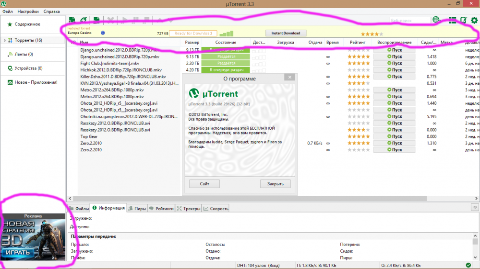Expand the Торренты tree arrow
This screenshot has width=480, height=269.
point(5,40)
